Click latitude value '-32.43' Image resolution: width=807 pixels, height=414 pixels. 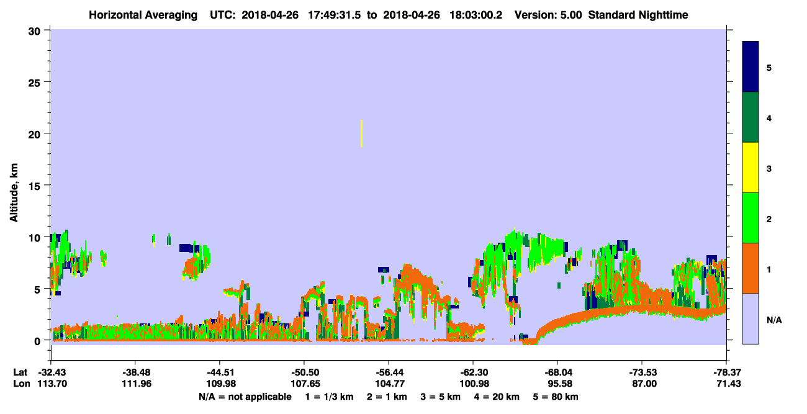(x=52, y=372)
